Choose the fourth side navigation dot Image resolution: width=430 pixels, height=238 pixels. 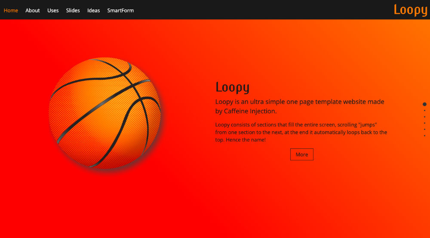coord(424,123)
